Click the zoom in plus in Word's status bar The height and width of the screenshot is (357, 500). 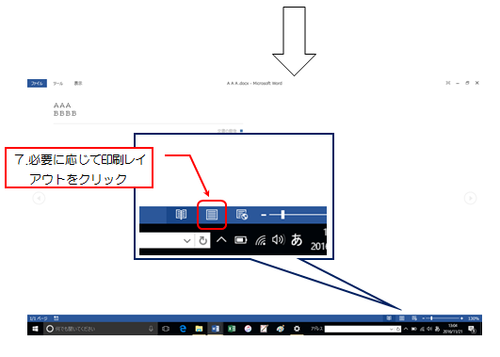click(x=461, y=318)
